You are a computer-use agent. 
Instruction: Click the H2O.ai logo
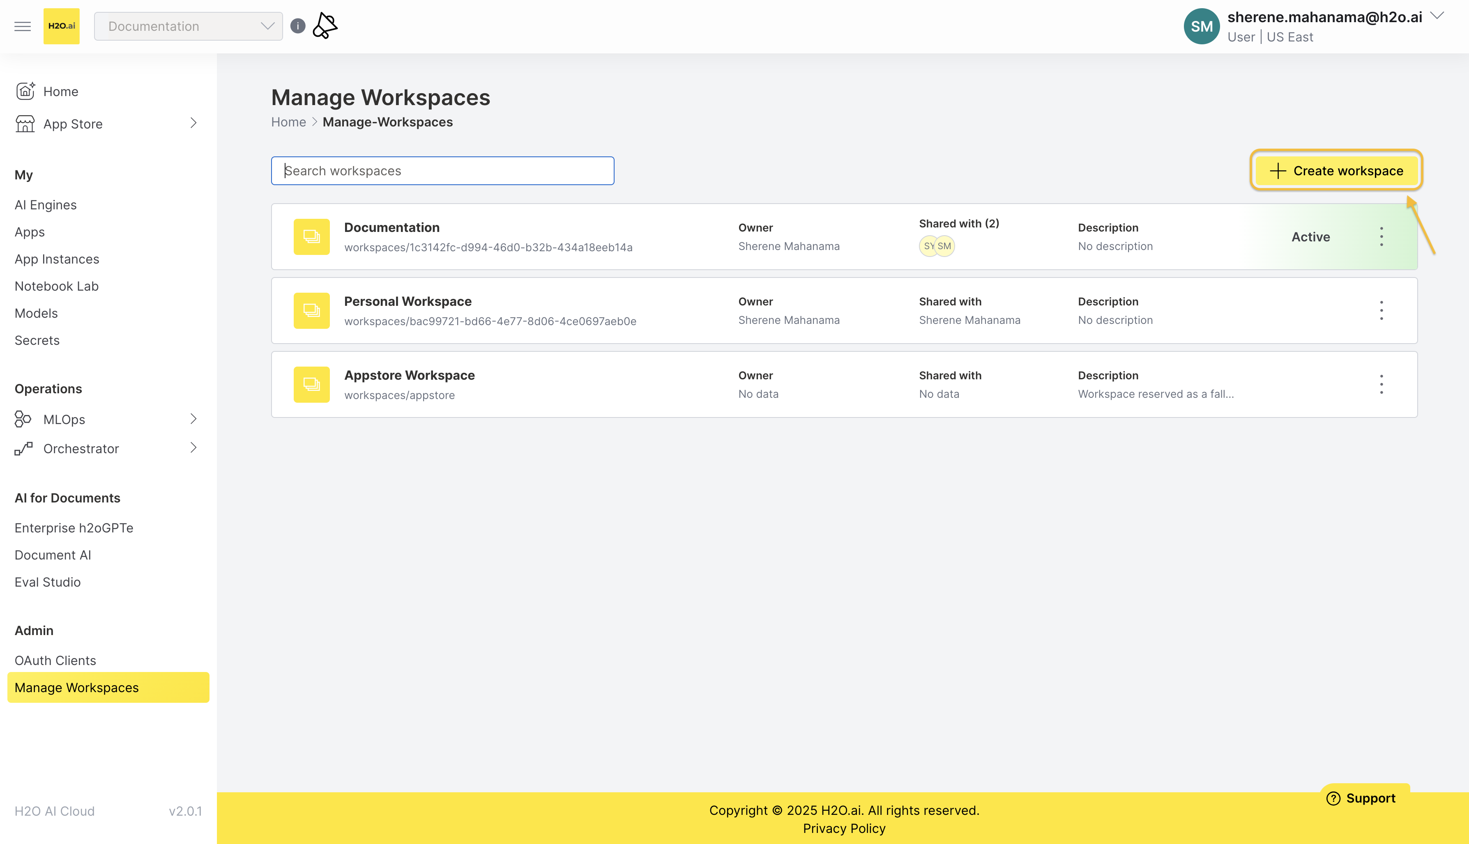(62, 26)
